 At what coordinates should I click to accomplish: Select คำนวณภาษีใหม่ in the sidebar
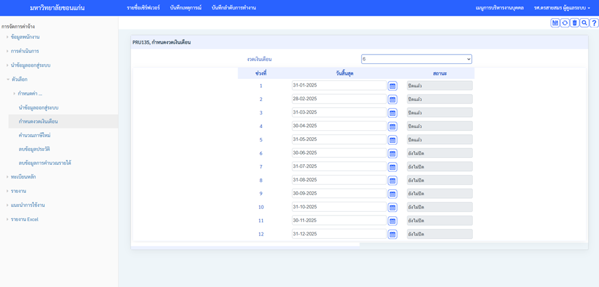[x=35, y=135]
